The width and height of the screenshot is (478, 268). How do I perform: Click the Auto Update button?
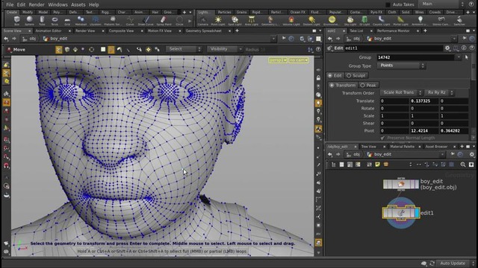coord(453,263)
